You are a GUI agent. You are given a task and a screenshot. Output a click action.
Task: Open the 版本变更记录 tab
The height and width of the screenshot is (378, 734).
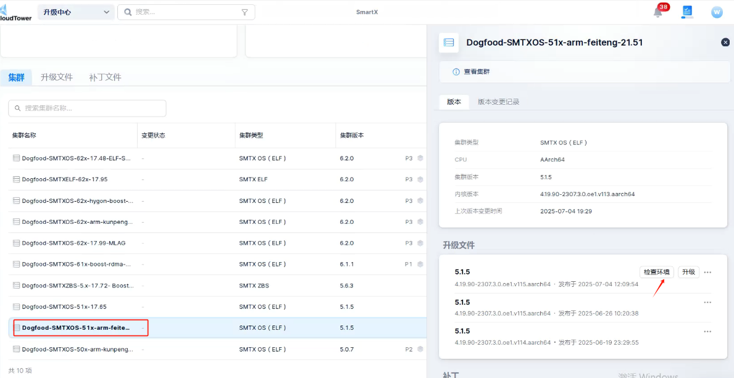tap(498, 102)
